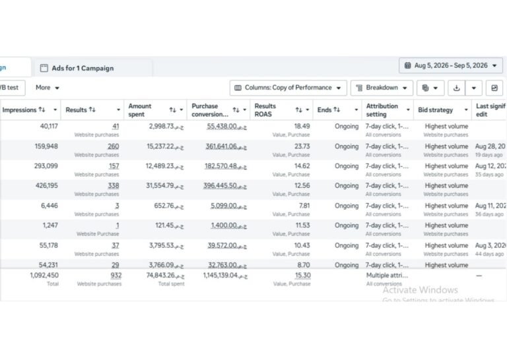Screen dimensions: 507x358
Task: Click last edit date Aug 28
Action: click(x=490, y=146)
